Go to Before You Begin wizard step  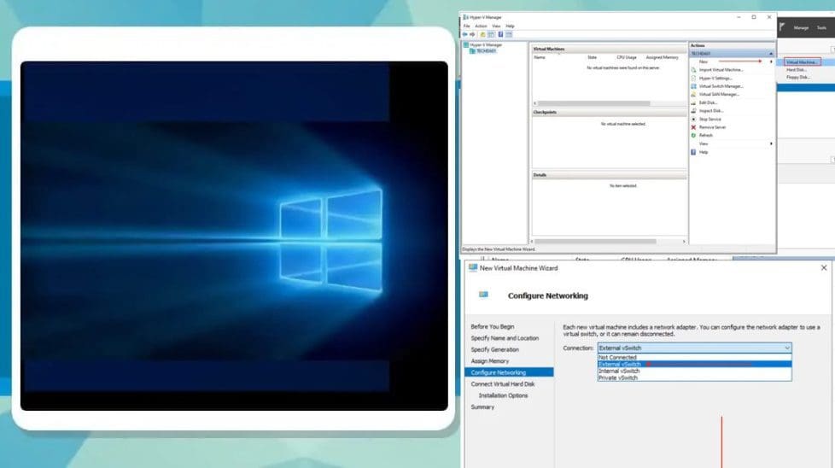(493, 327)
